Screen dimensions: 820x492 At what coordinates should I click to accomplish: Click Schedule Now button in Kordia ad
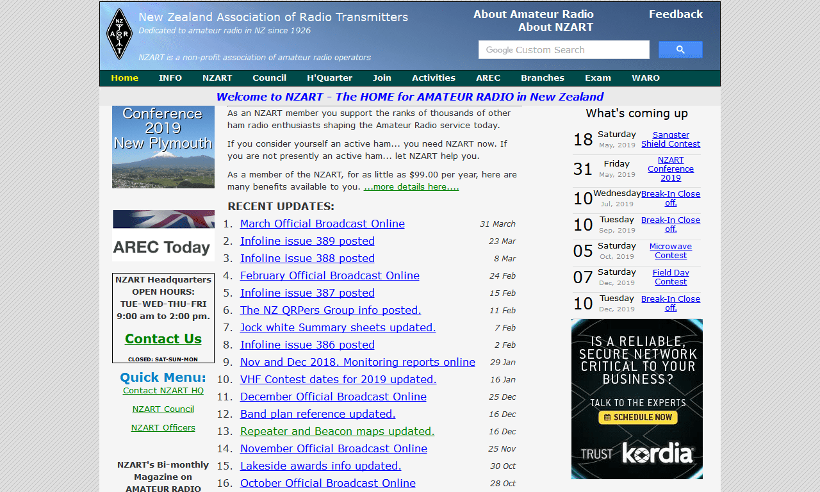[637, 417]
